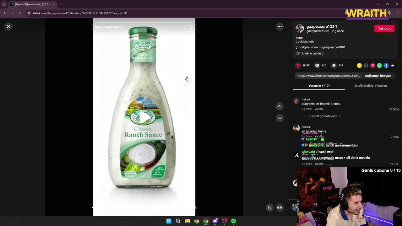Screen dimensions: 402x226
Task: View site information icon in address bar
Action: (29, 13)
